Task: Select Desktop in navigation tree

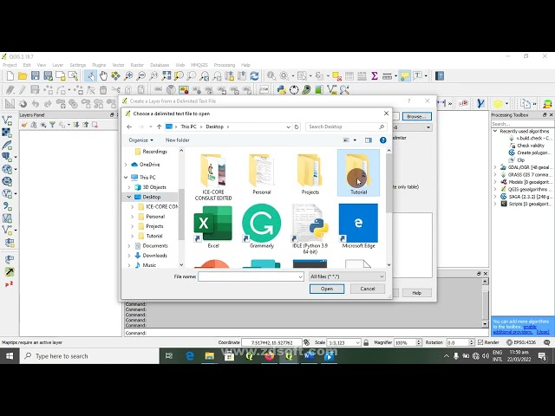Action: click(x=152, y=197)
